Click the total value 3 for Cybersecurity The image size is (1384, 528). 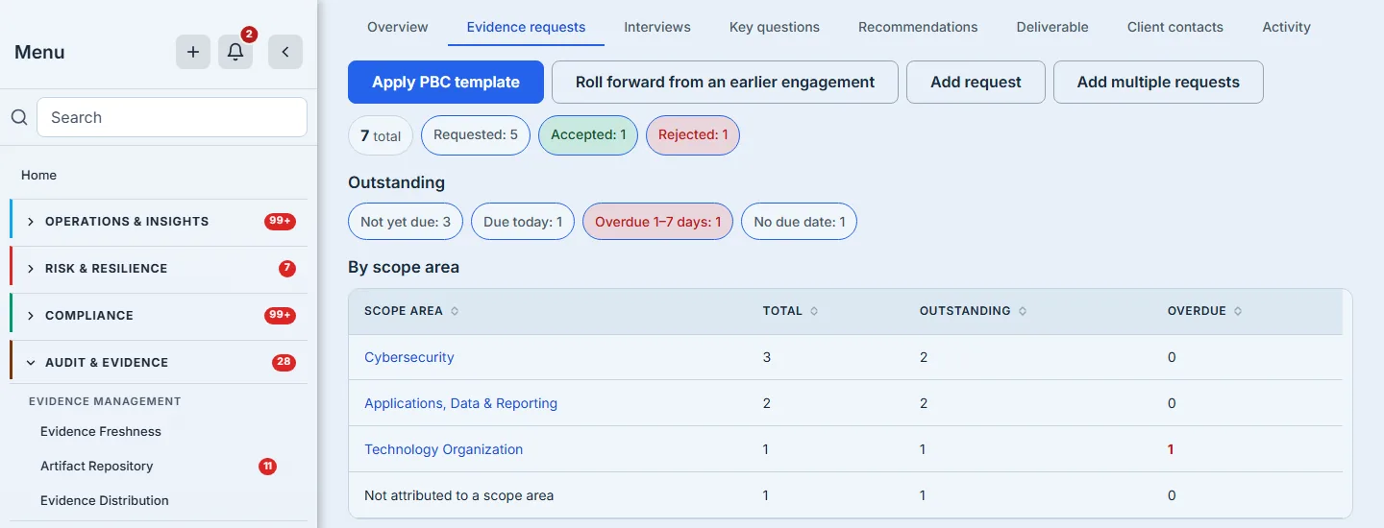(x=767, y=357)
